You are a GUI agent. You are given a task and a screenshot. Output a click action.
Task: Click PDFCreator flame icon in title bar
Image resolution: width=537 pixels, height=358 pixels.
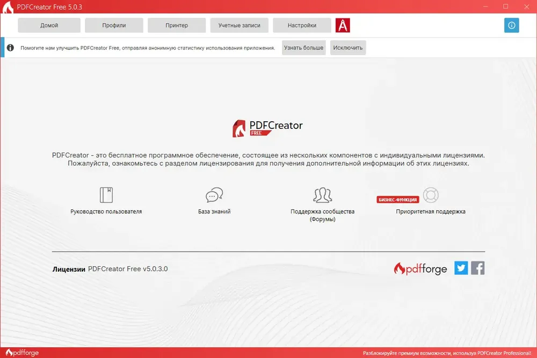(x=8, y=7)
